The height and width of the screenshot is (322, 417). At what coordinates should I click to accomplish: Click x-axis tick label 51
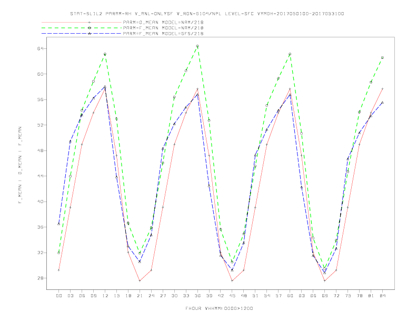[x=255, y=296]
